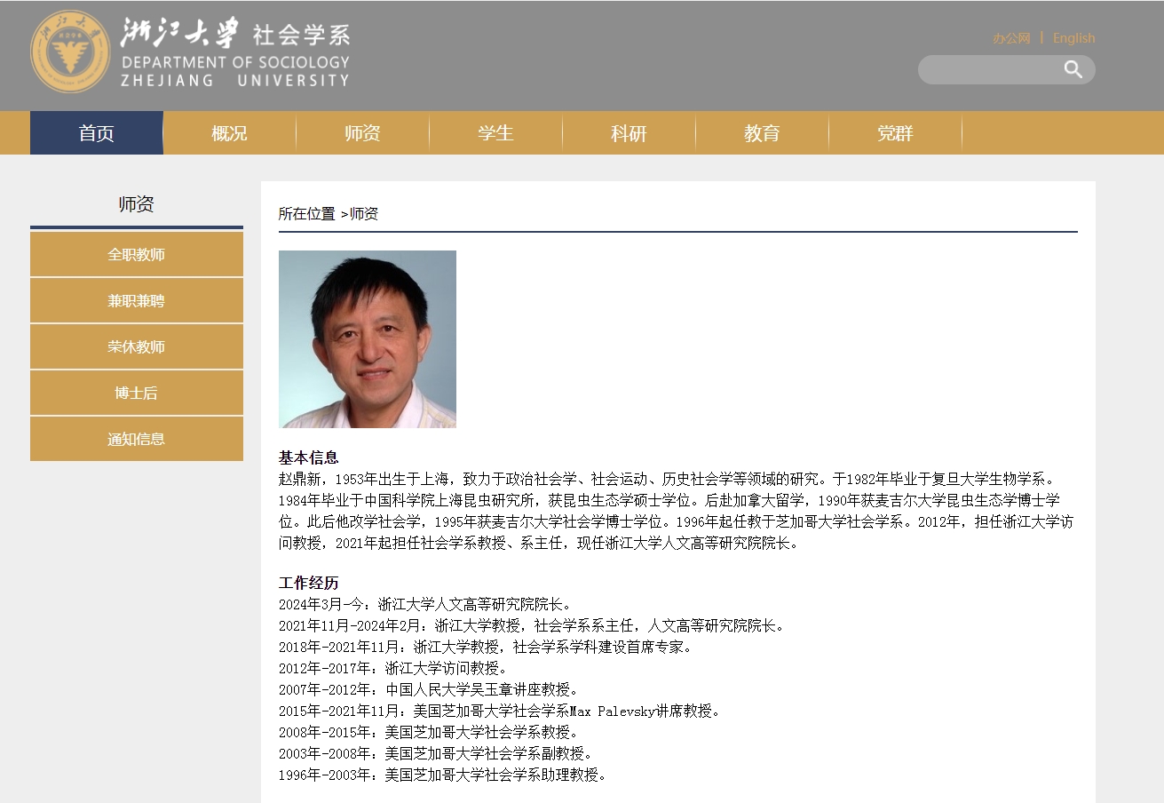Go to the 首页 tab
The image size is (1164, 803).
pyautogui.click(x=97, y=133)
